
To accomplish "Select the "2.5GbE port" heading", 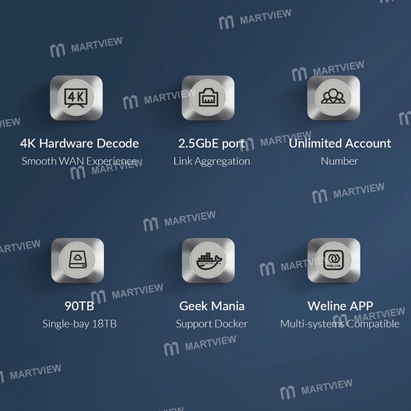I will click(211, 144).
